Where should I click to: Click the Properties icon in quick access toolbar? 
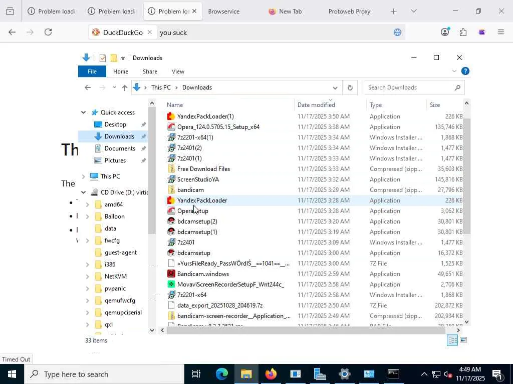click(103, 58)
